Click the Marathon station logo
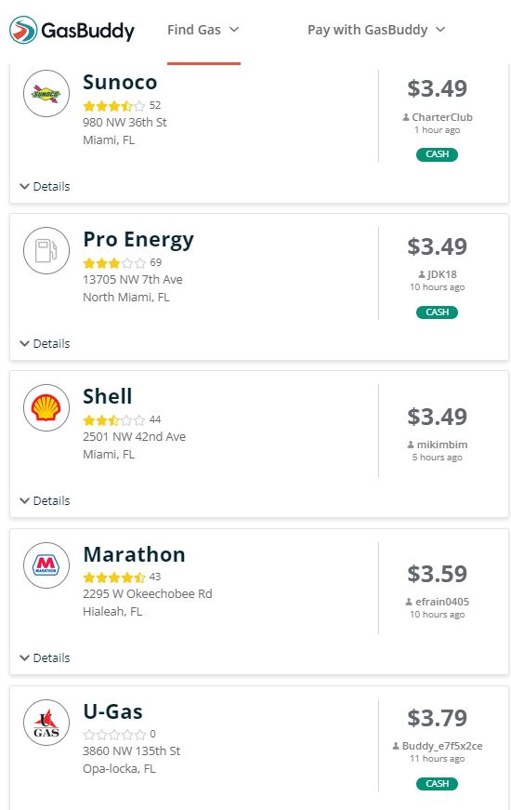The width and height of the screenshot is (511, 810). click(x=46, y=565)
